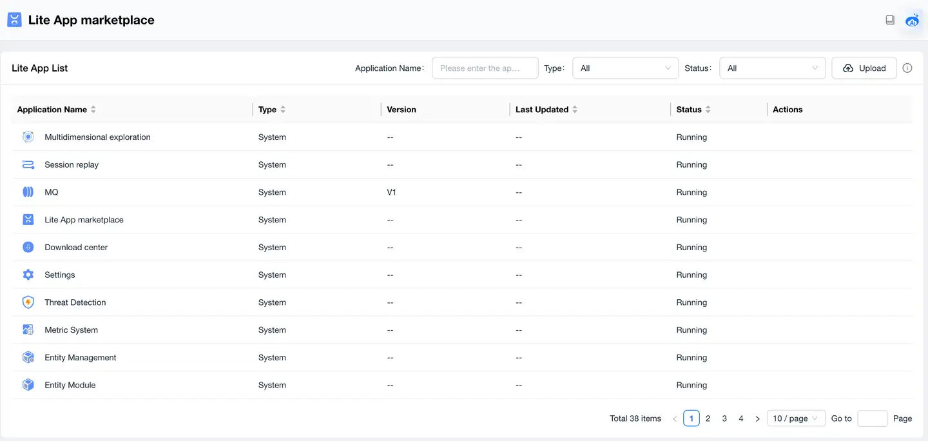Click the Threat Detection shield icon
This screenshot has height=441, width=928.
point(28,302)
